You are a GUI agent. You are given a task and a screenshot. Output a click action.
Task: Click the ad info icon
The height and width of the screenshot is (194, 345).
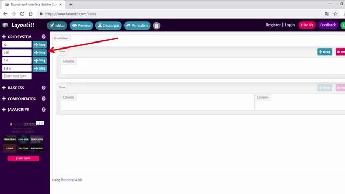point(38,123)
